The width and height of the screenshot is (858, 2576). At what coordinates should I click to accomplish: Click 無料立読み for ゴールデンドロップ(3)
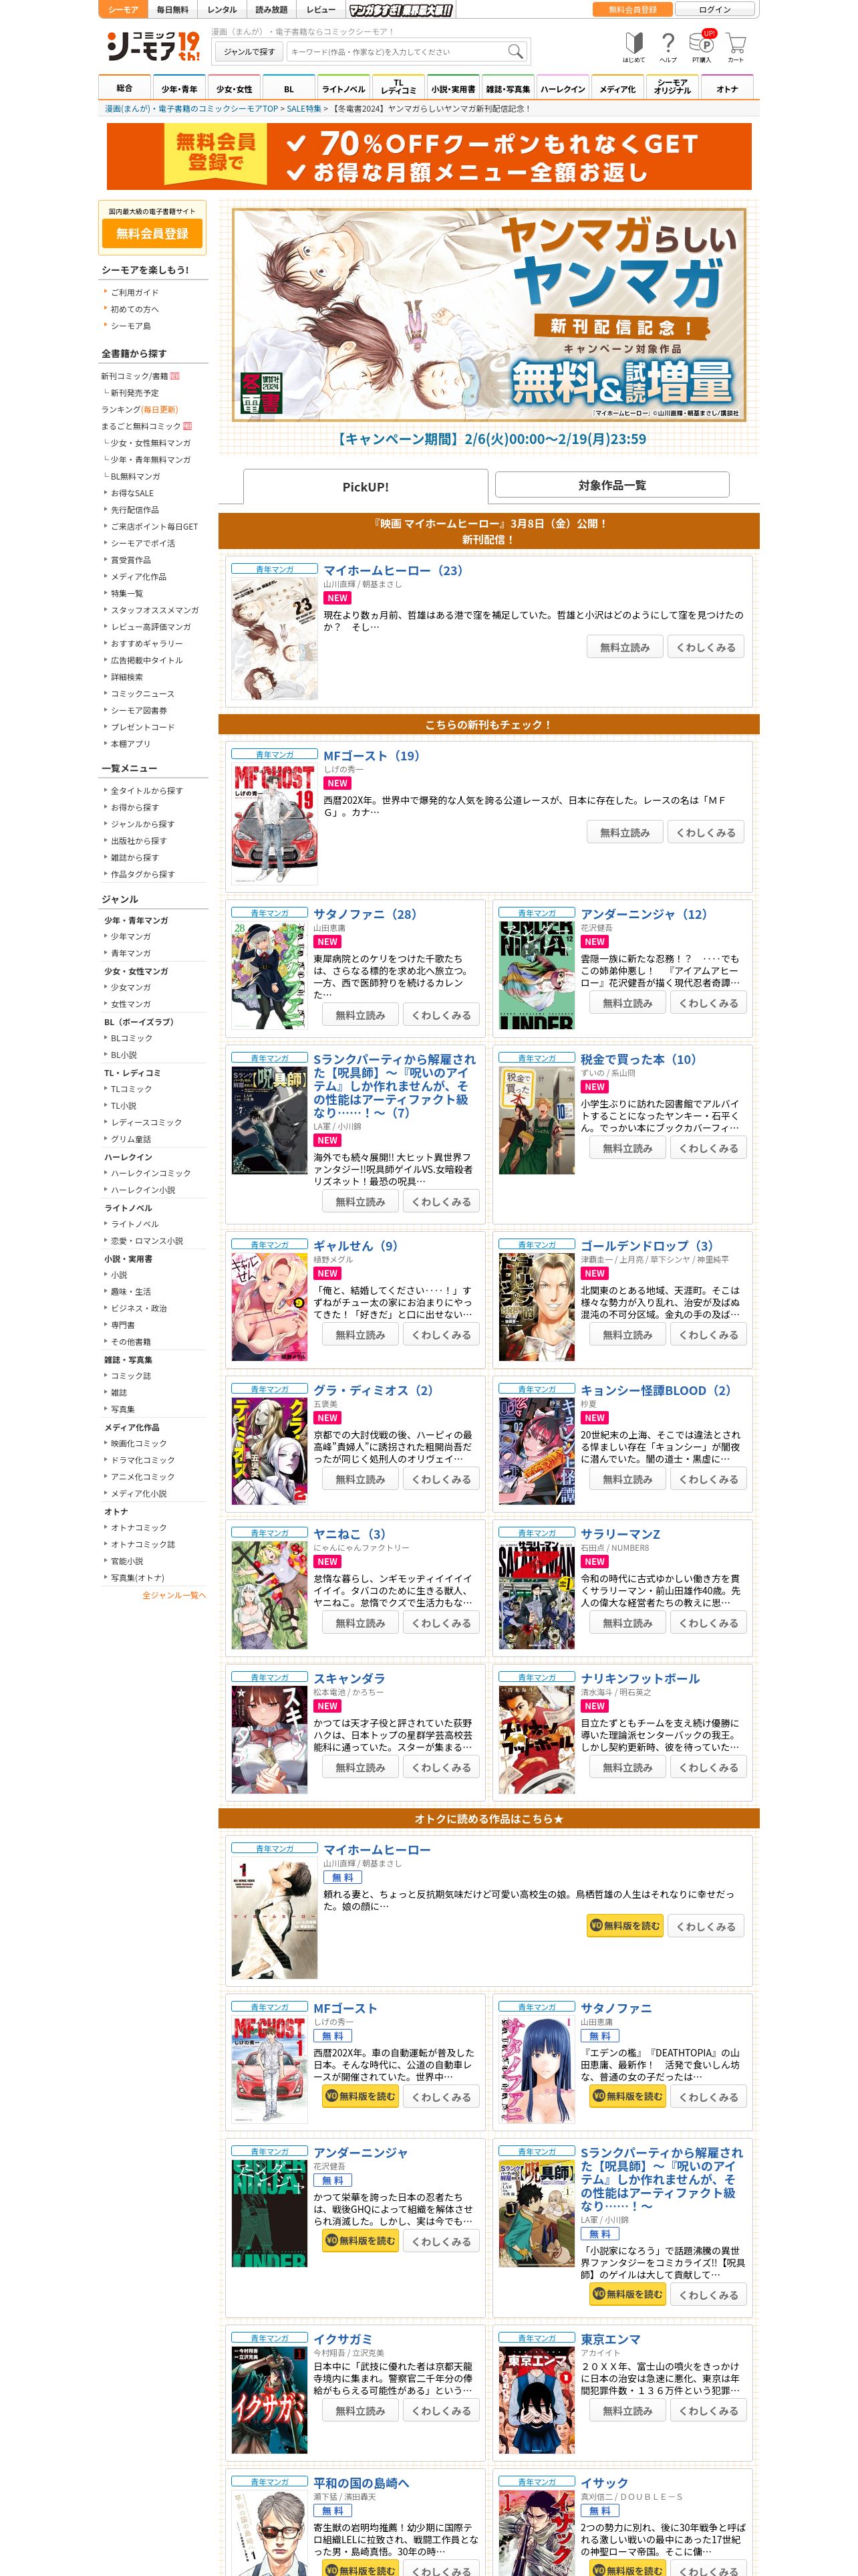pyautogui.click(x=627, y=1335)
